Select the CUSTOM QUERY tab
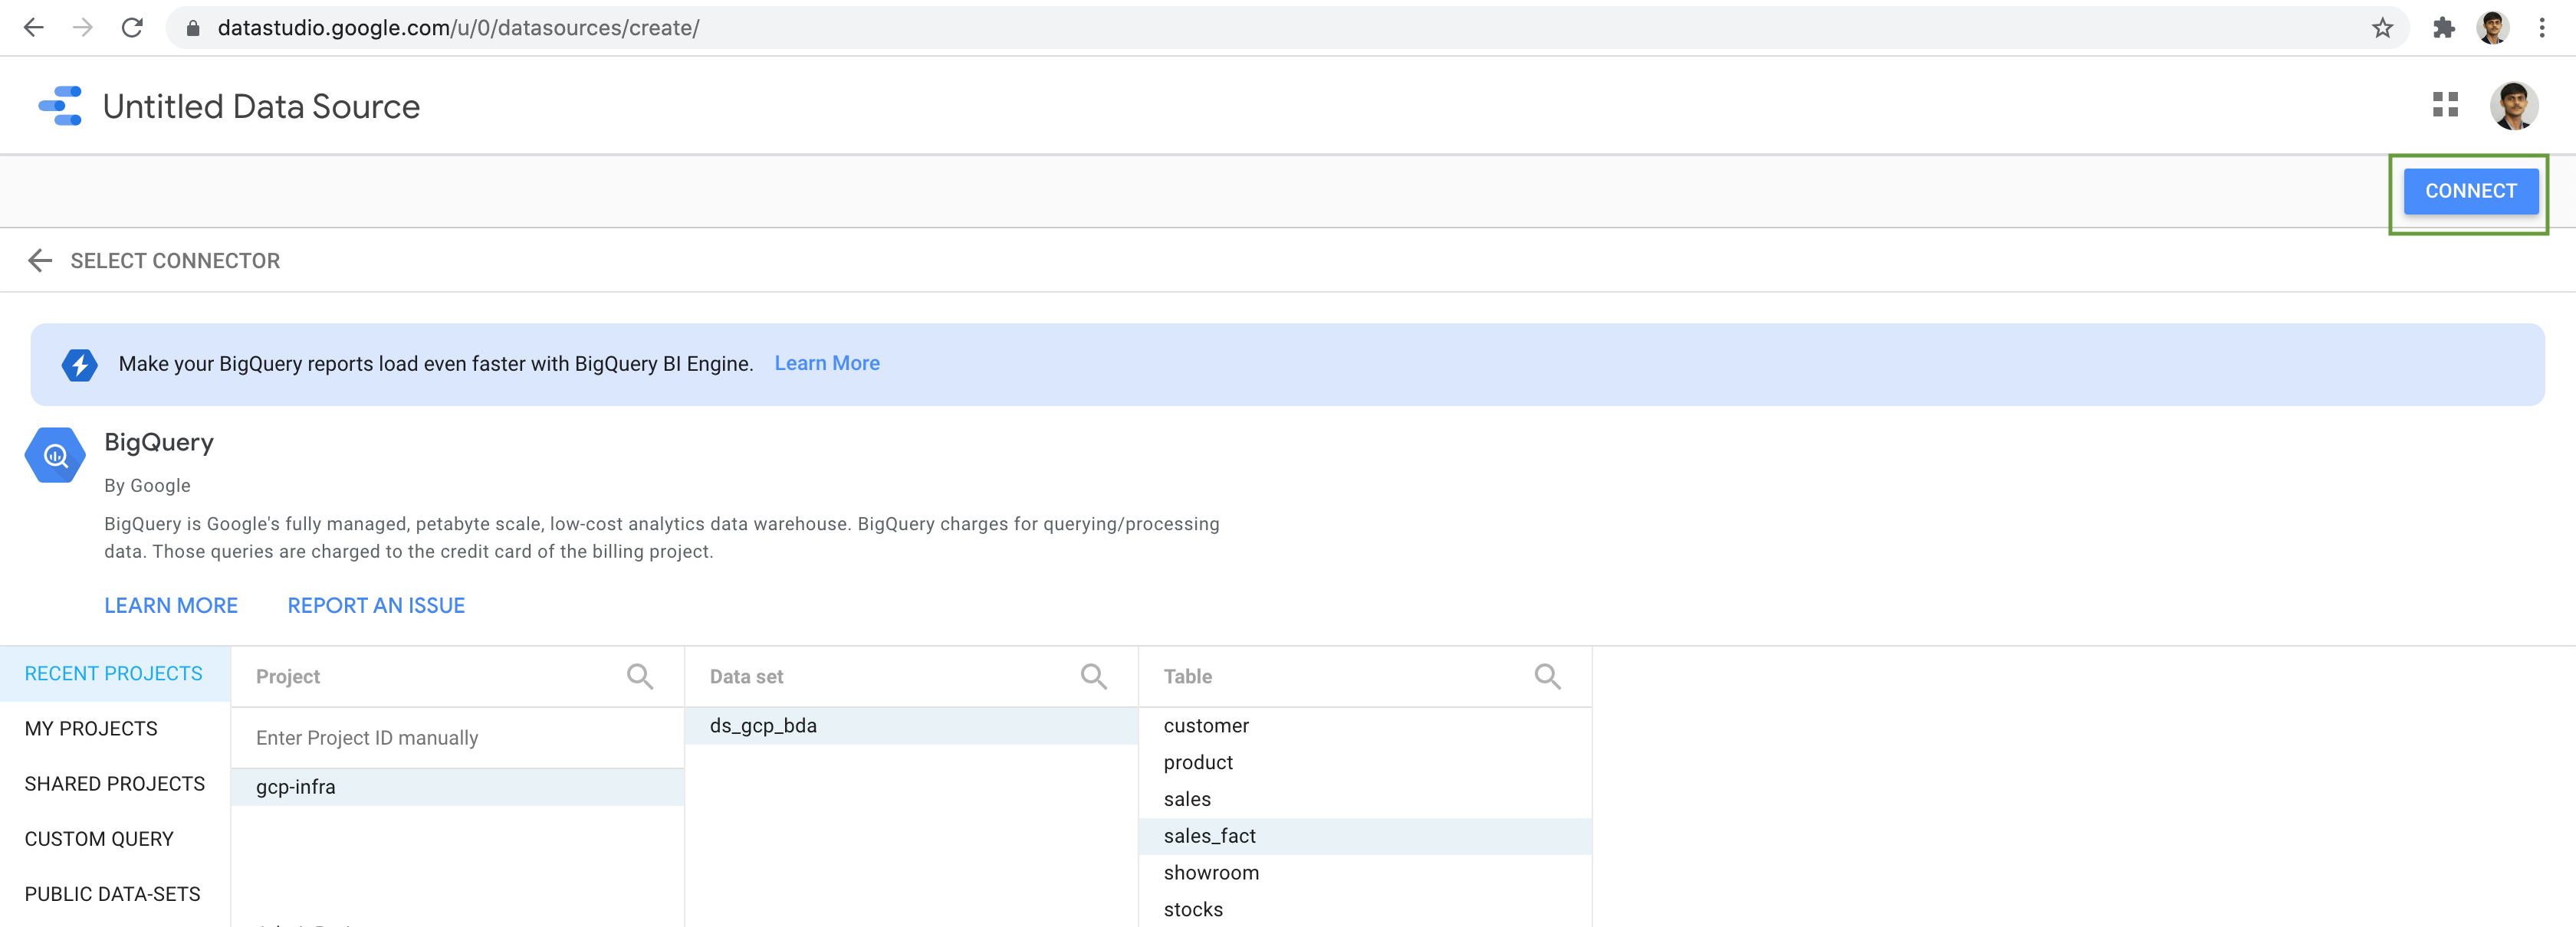This screenshot has width=2576, height=927. [114, 839]
